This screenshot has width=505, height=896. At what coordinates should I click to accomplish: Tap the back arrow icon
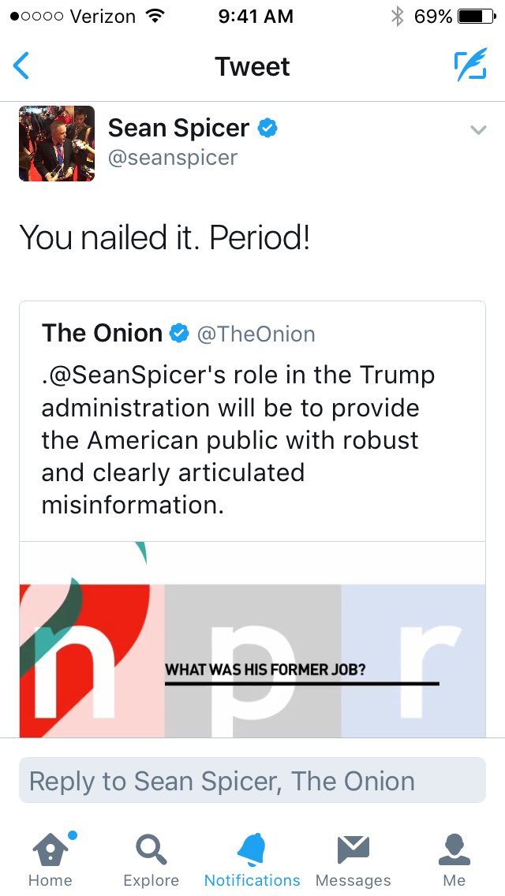[x=22, y=66]
